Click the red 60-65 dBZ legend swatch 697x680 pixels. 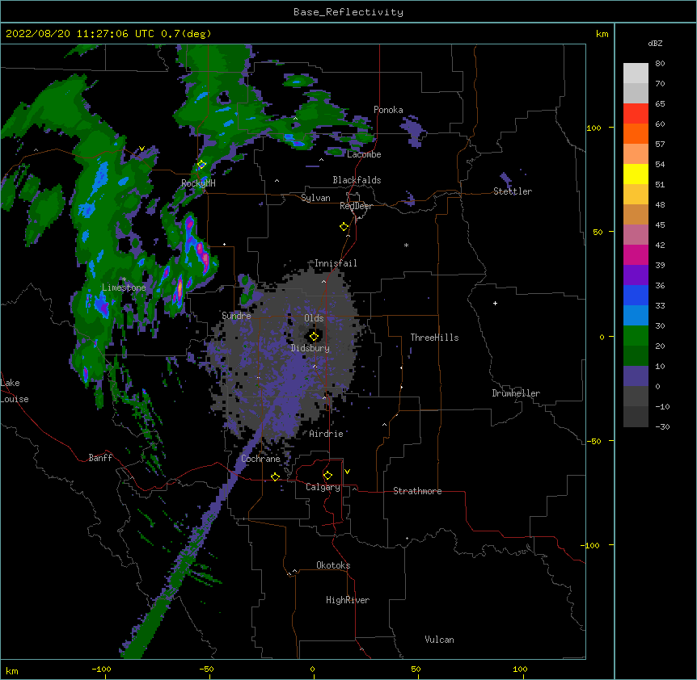[x=636, y=114]
